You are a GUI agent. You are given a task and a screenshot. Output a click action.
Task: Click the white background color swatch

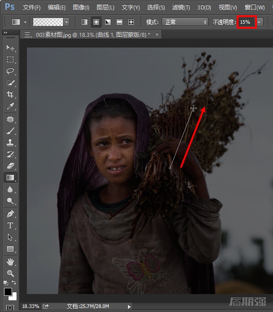14,297
